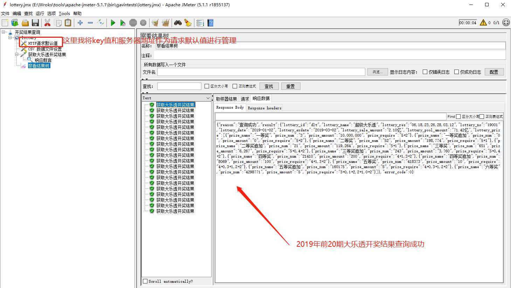
Task: Select 获取大乐透开奖结果 sampler in left tree
Action: 47,55
